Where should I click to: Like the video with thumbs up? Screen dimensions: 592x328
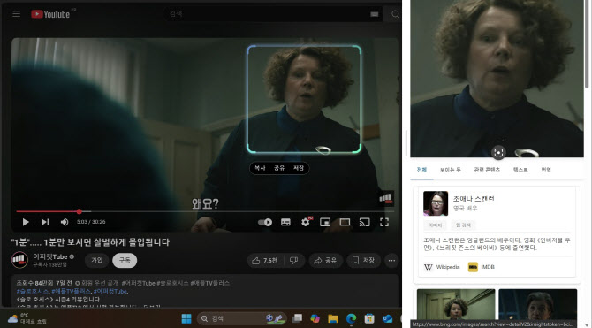265,260
